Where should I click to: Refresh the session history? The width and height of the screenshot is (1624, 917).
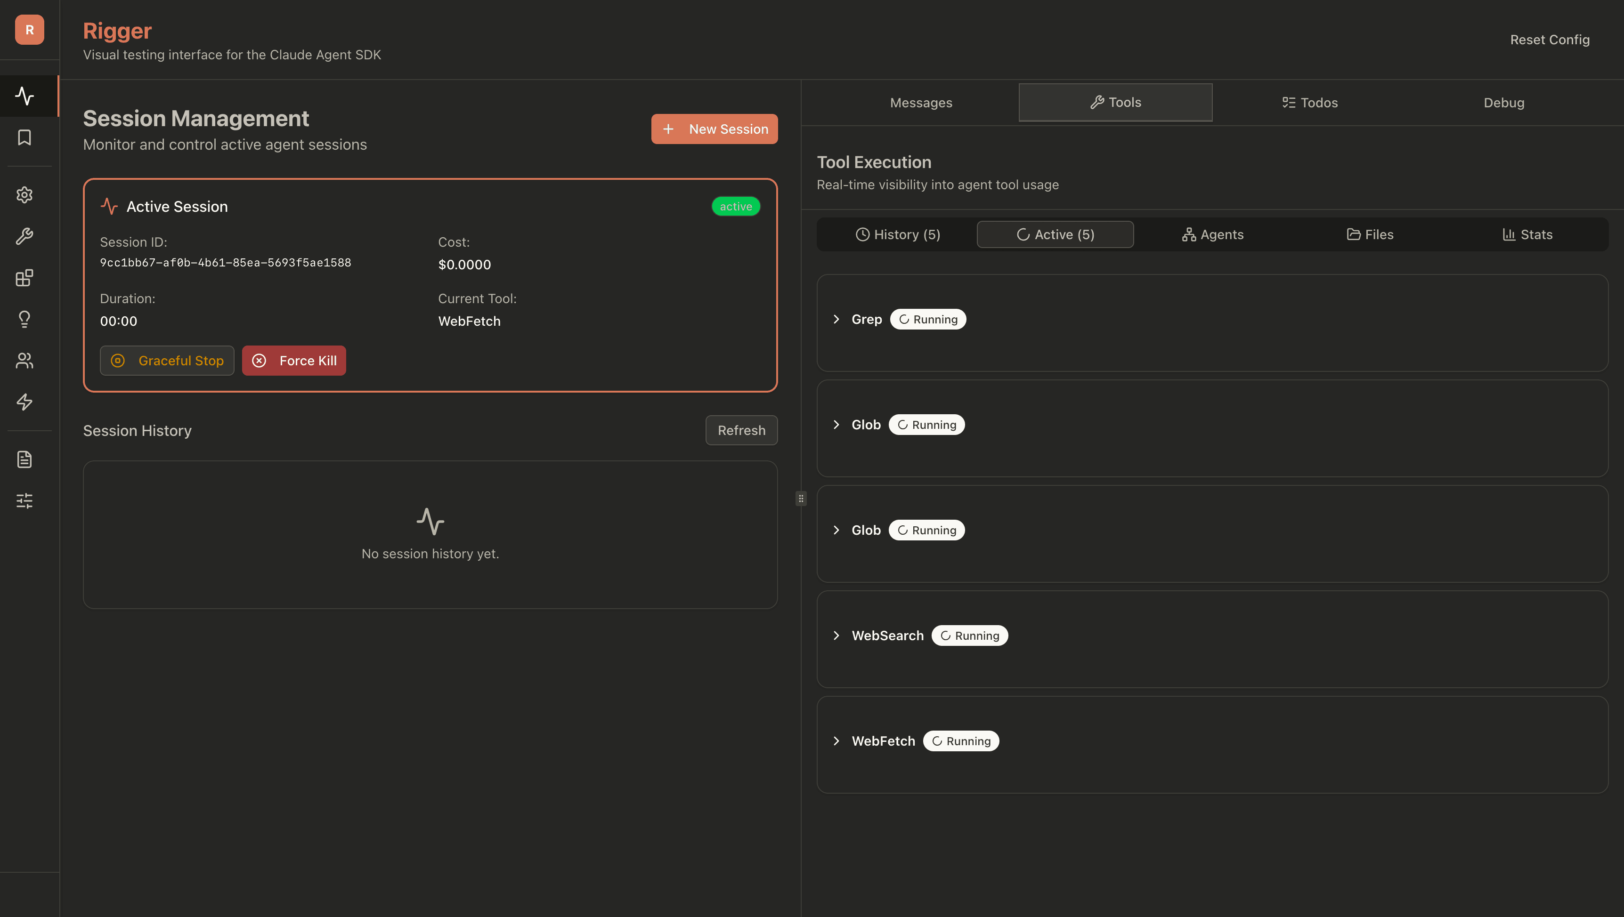coord(741,430)
